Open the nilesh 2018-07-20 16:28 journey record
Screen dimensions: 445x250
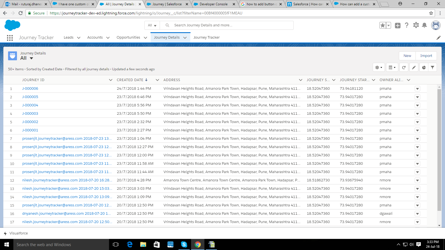coord(67,180)
